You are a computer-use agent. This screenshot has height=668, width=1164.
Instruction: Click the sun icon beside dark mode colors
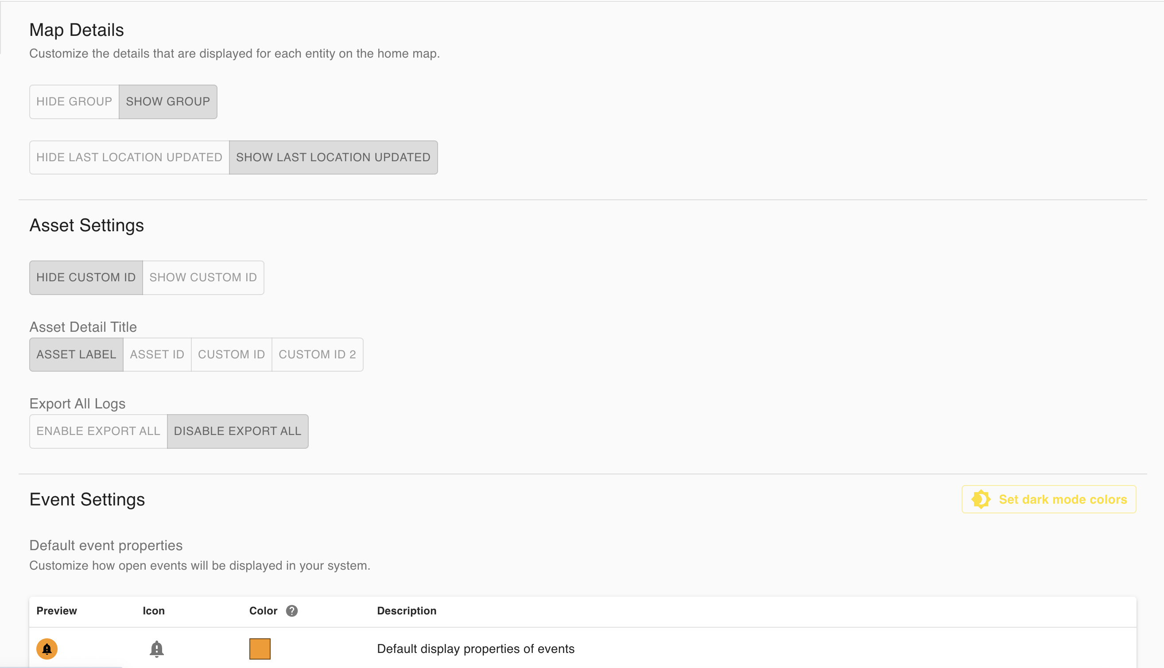(981, 499)
